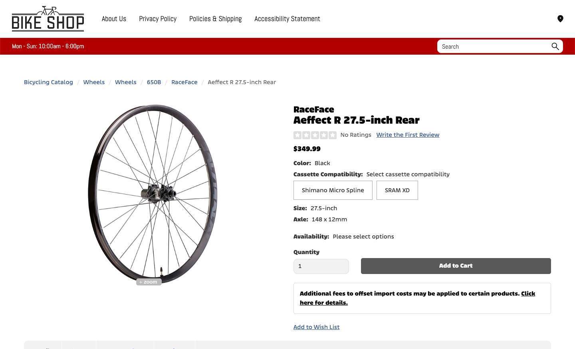The width and height of the screenshot is (575, 349).
Task: Select Shimano Micro Spline cassette option
Action: click(333, 190)
